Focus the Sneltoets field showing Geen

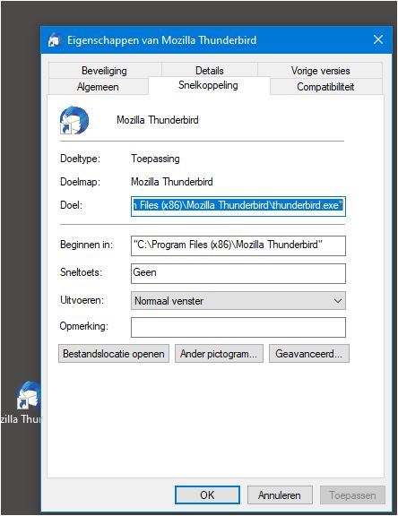pyautogui.click(x=238, y=273)
